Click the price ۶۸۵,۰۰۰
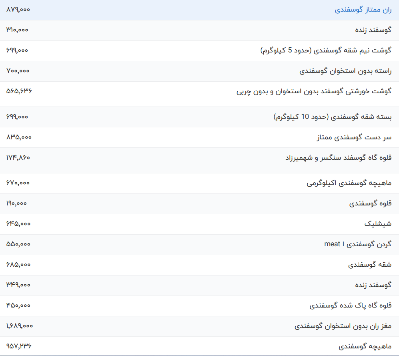Viewport: 399px width, 356px height. pos(18,265)
